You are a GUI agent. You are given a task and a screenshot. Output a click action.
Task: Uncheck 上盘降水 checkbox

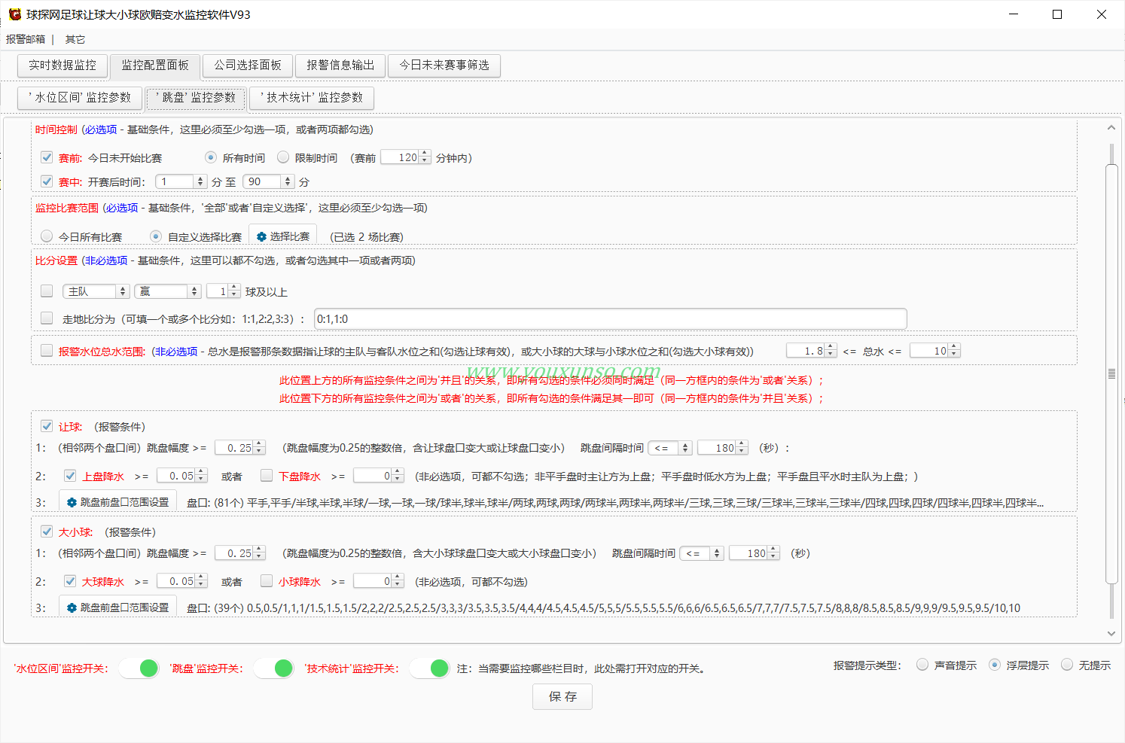70,476
